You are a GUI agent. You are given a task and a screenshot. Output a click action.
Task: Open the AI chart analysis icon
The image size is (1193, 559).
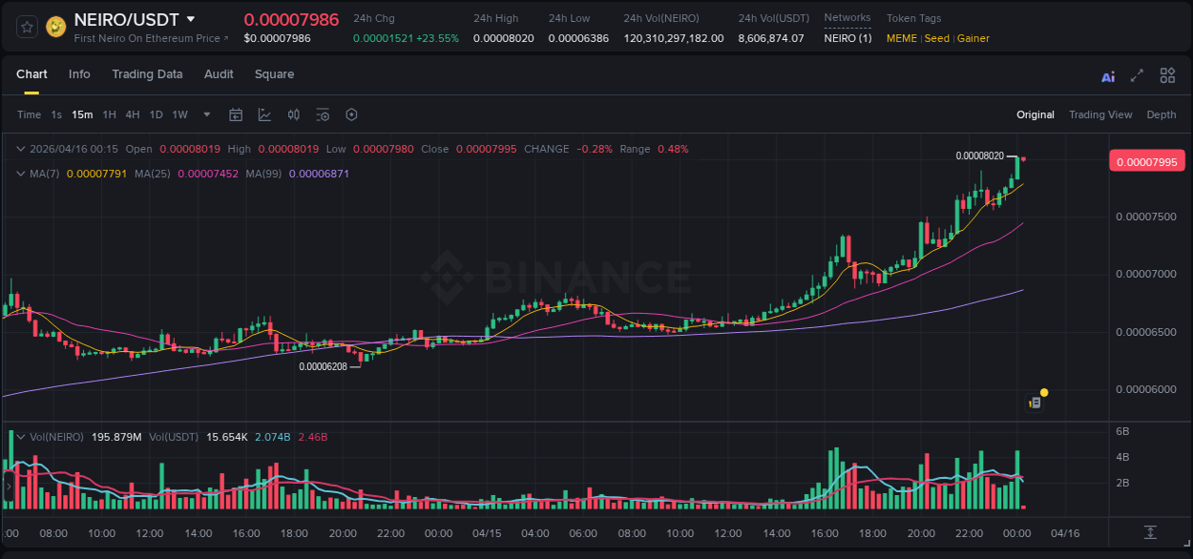(x=1107, y=75)
